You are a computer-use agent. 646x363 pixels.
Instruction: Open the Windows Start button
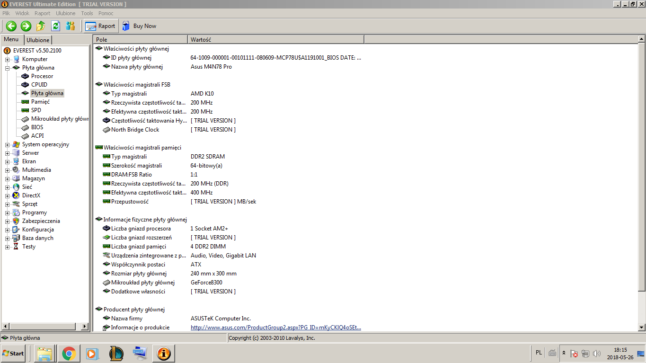point(13,353)
